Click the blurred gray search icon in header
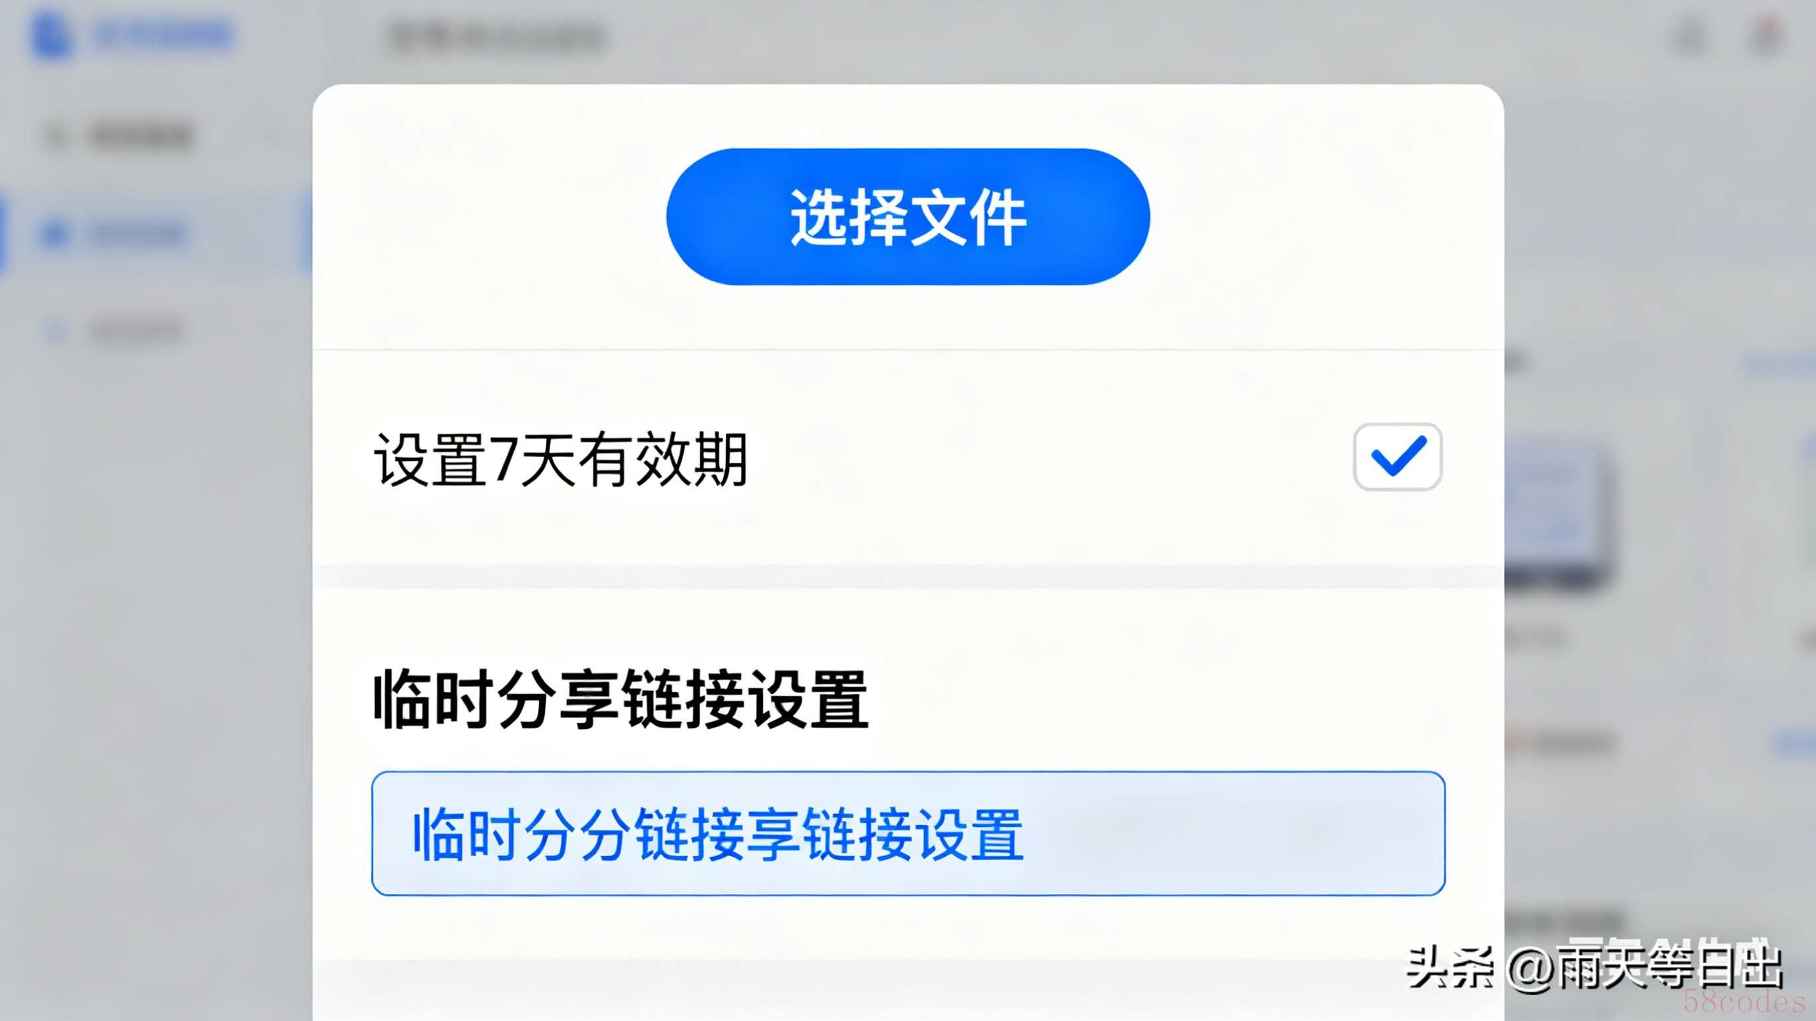This screenshot has height=1021, width=1816. pos(1690,35)
